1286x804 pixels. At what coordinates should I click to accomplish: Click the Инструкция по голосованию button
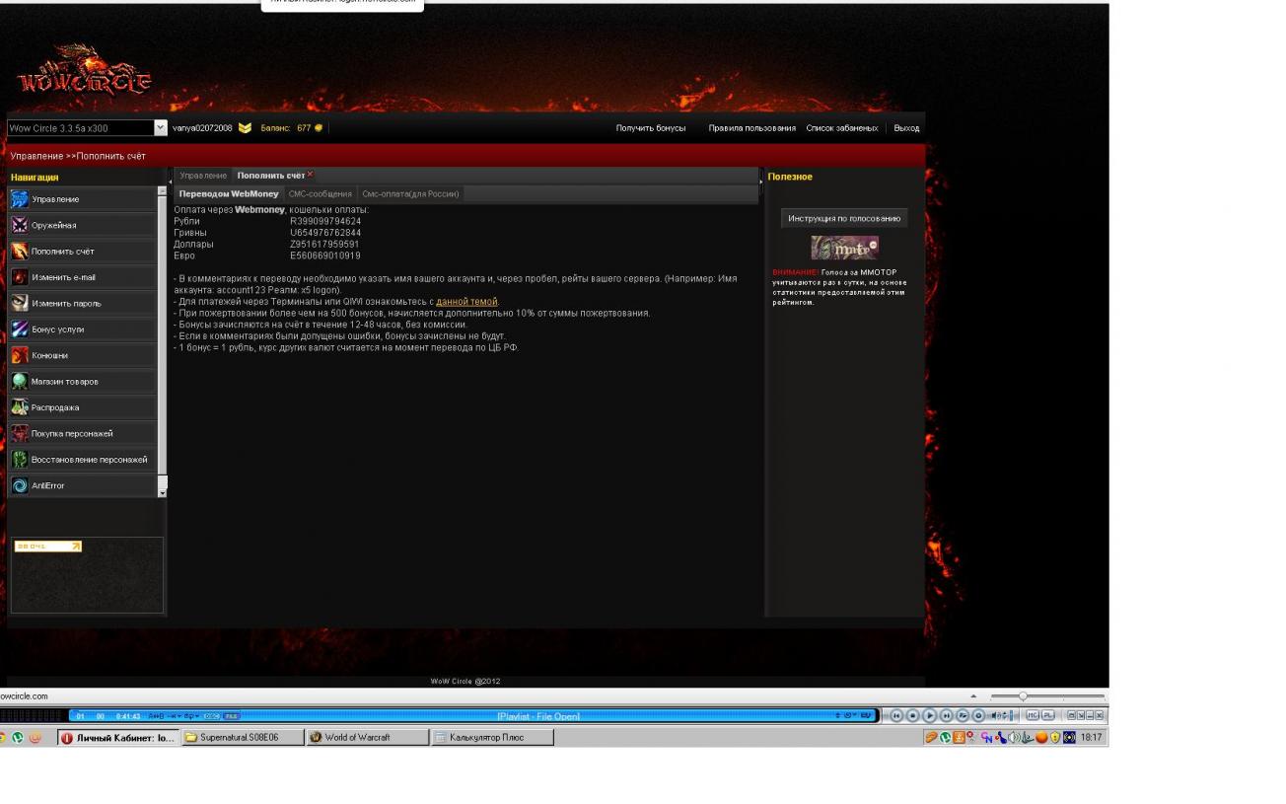(x=844, y=219)
